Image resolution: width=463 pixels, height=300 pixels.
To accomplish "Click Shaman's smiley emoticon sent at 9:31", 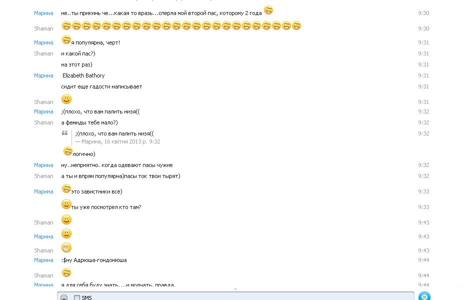I will click(x=66, y=99).
